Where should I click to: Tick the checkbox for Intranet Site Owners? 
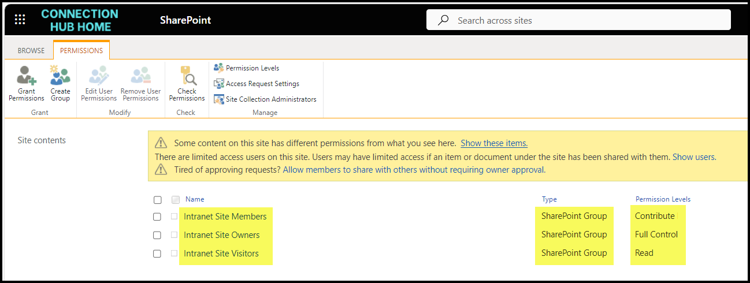pos(157,235)
